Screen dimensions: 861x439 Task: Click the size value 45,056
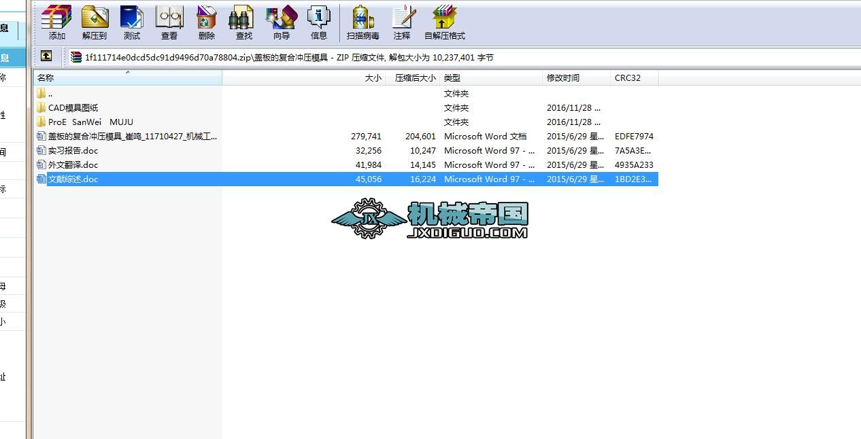(369, 179)
